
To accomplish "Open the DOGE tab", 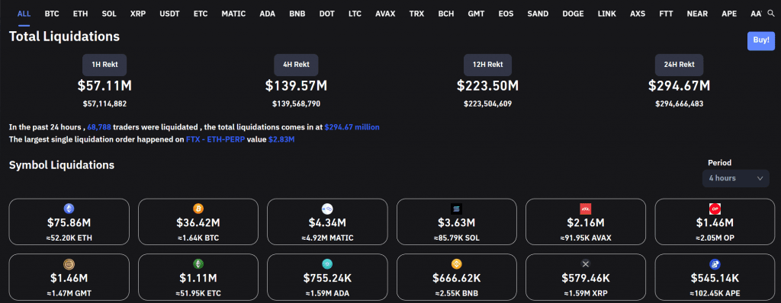I will point(573,14).
